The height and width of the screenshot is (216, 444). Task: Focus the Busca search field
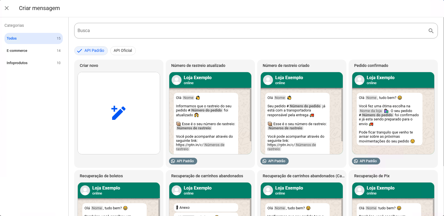click(x=256, y=31)
